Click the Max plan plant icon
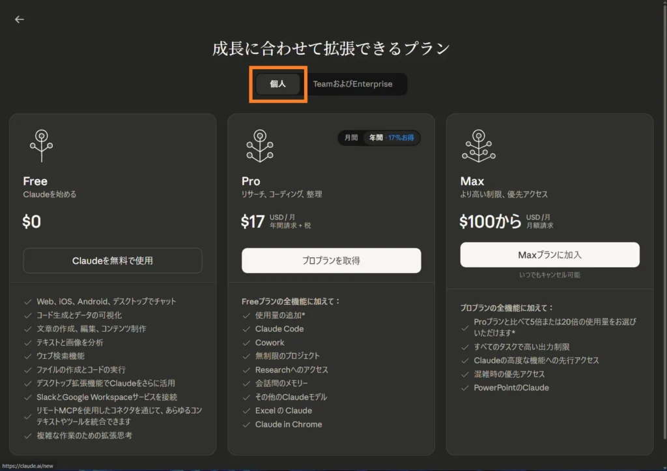 (x=479, y=146)
